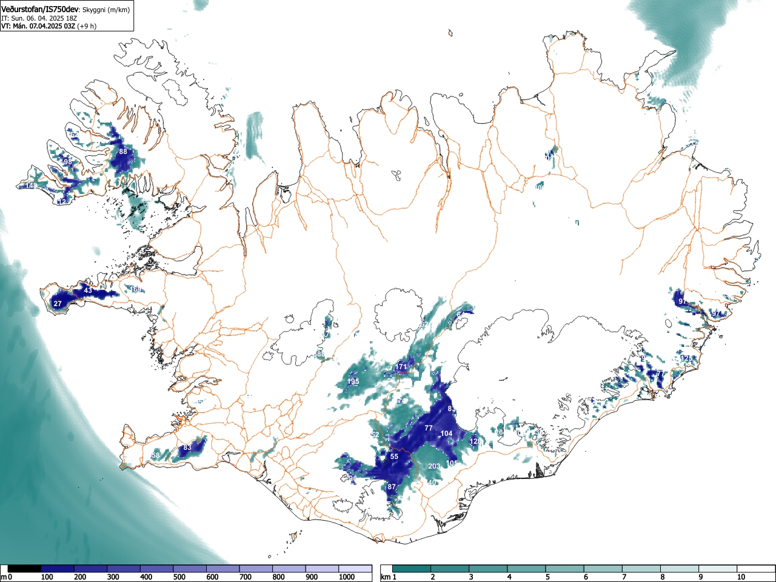The height and width of the screenshot is (582, 776).
Task: Click the map title 'Veðurstofan/IS750dev: Skyggni (m/km)'
Action: tap(65, 9)
